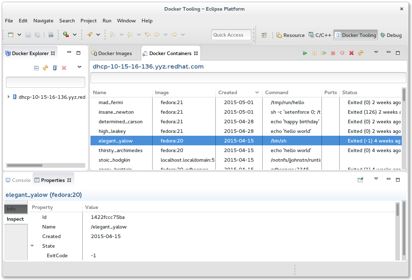412x280 pixels.
Task: Select the mad_fermi container row
Action: [x=246, y=102]
